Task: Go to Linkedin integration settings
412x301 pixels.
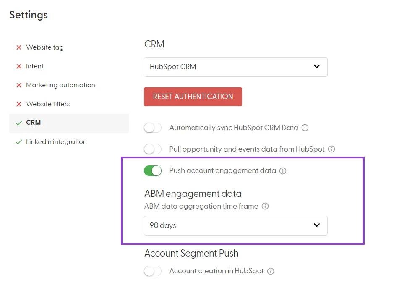Action: (x=56, y=142)
